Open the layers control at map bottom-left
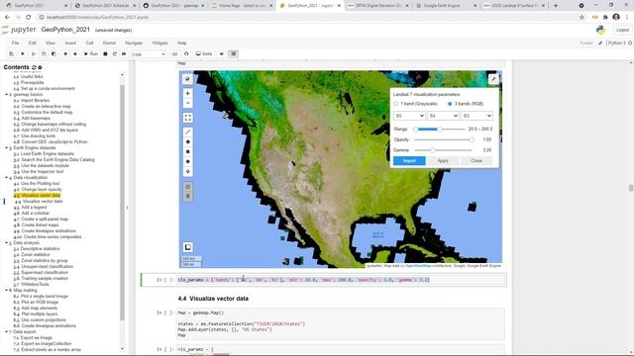 point(187,247)
